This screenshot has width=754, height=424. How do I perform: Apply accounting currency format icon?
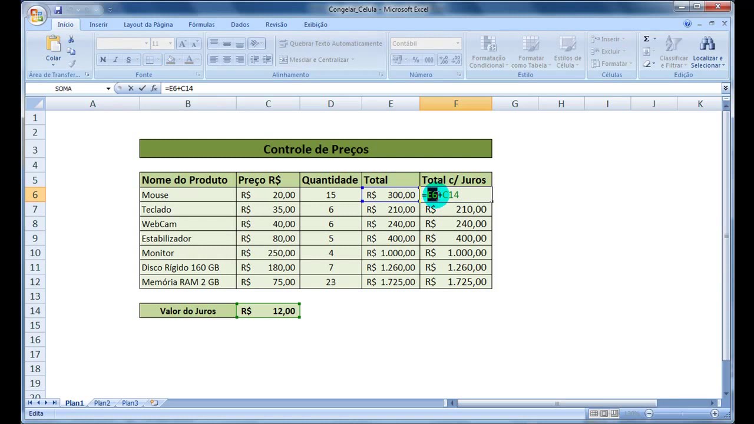click(397, 59)
